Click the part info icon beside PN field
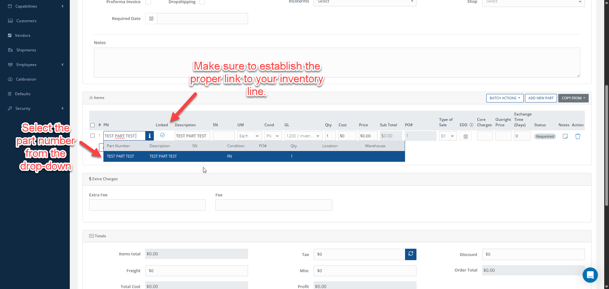 point(149,136)
